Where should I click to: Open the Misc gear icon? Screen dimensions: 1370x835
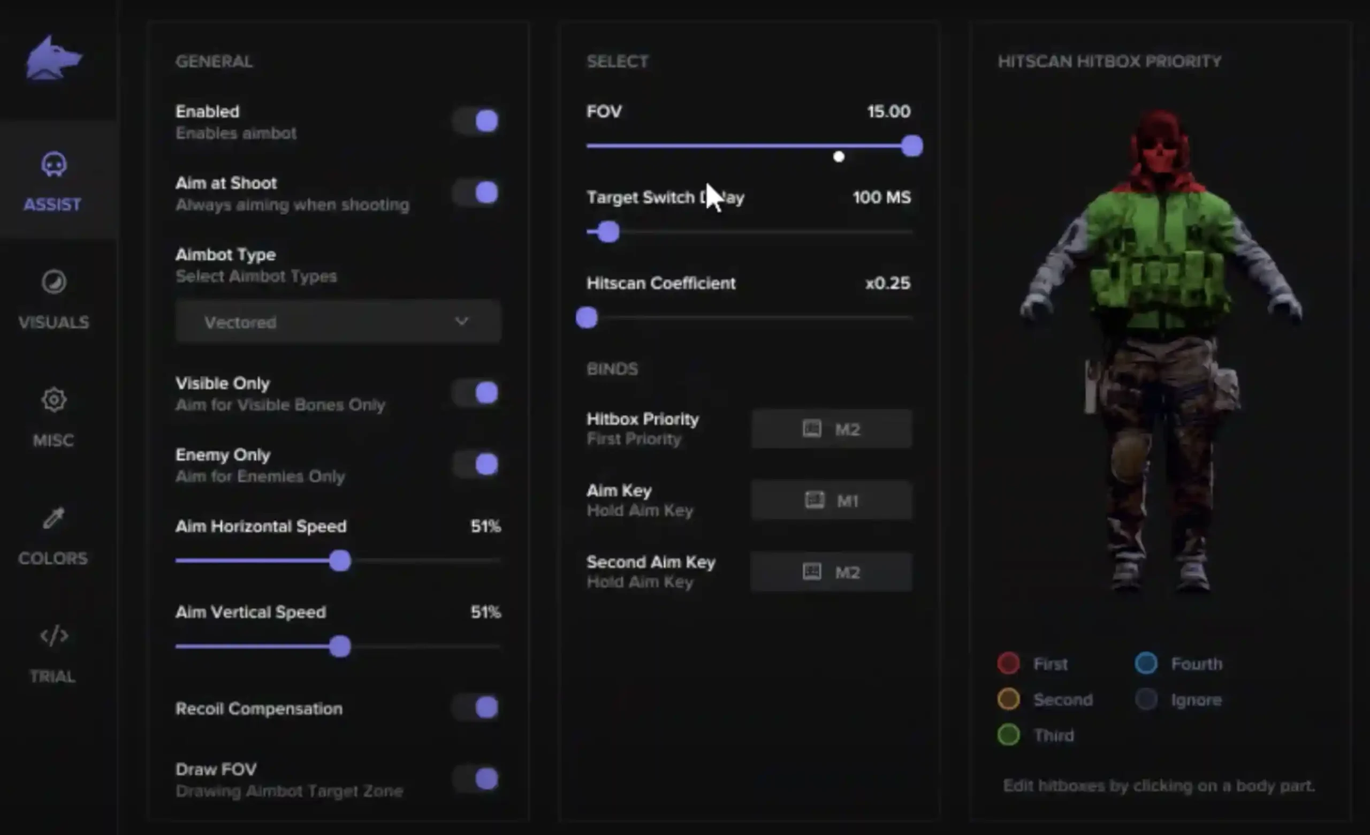54,400
